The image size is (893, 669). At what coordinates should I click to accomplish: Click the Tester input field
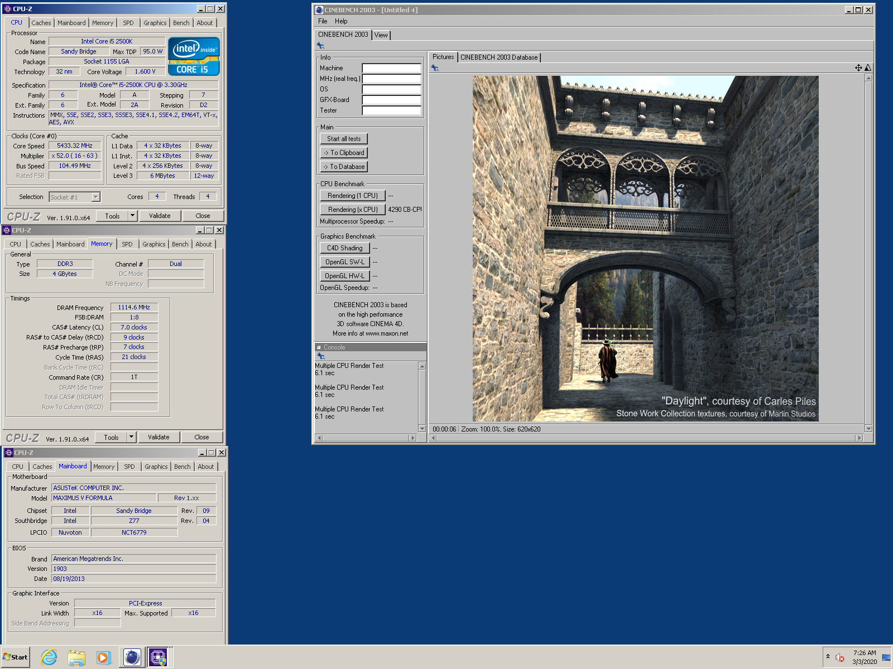(x=391, y=110)
